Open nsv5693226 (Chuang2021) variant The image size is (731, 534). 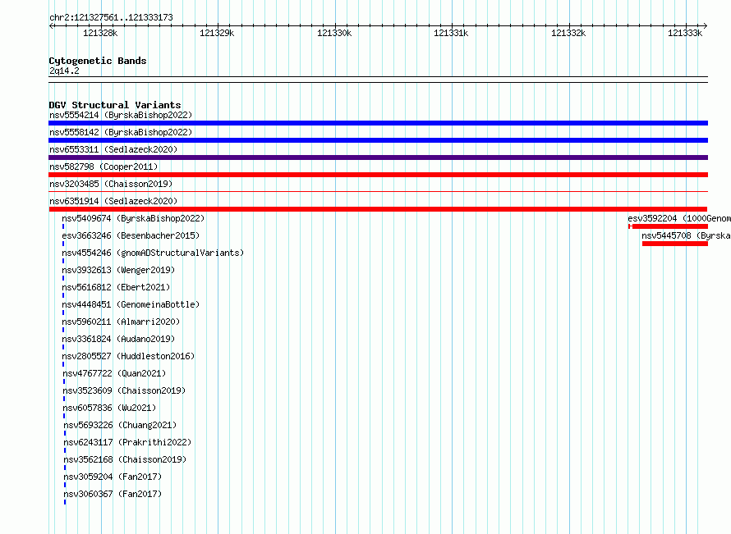tap(120, 425)
